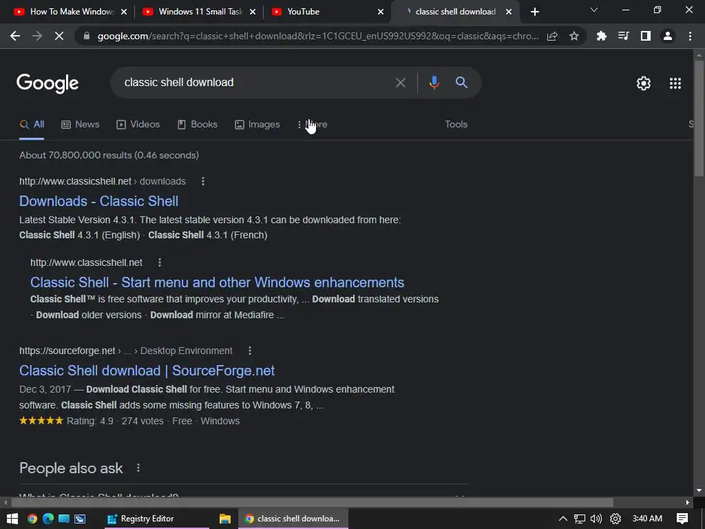Image resolution: width=705 pixels, height=529 pixels.
Task: Open the remote desktop taskbar icon
Action: (64, 519)
